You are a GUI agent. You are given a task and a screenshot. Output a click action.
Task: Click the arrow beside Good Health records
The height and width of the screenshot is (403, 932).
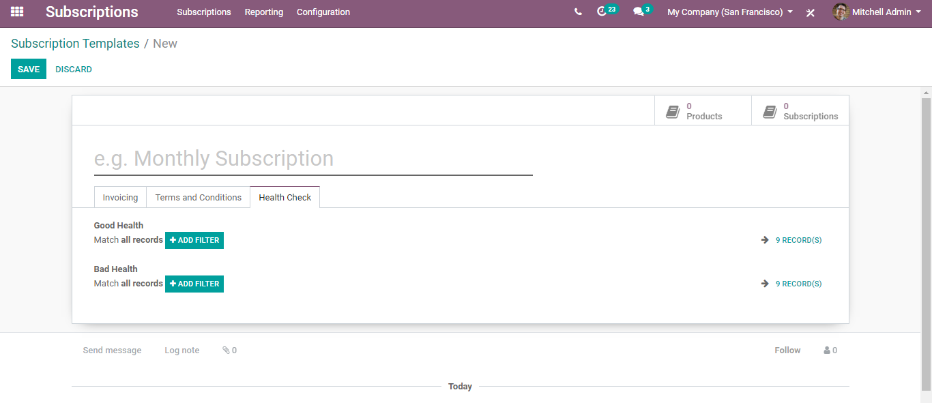765,240
